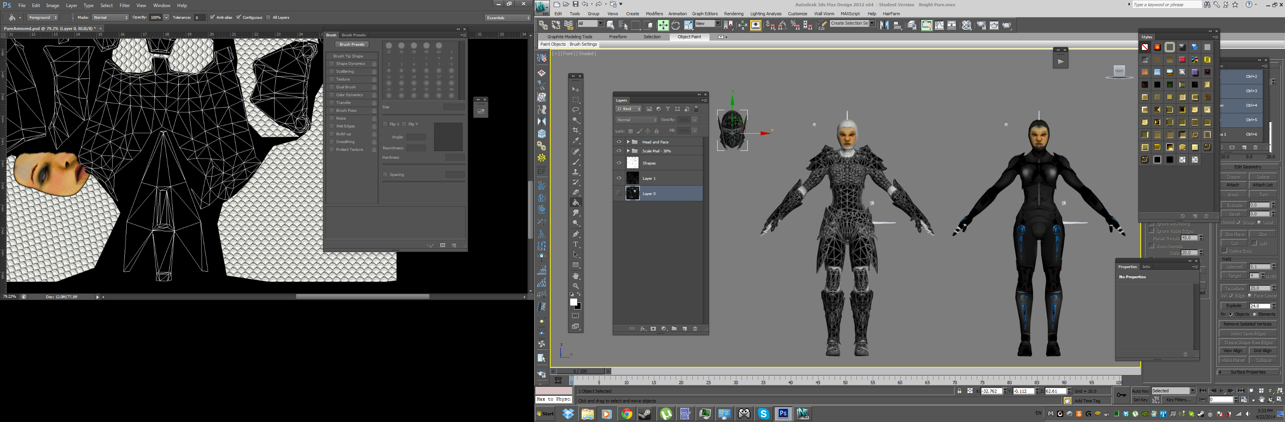
Task: Show Layer 0 visibility
Action: (619, 193)
